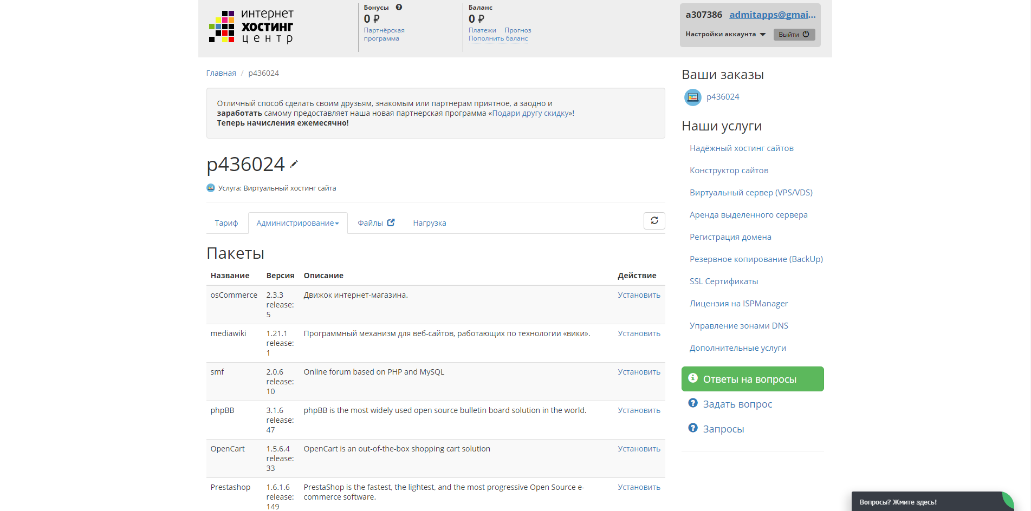
Task: Click the account ID a307386
Action: [704, 15]
